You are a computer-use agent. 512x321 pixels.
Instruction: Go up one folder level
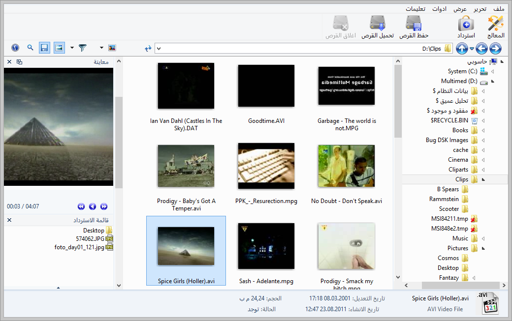[x=462, y=48]
